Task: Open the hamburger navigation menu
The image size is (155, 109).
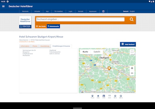Action: (x=3, y=6)
